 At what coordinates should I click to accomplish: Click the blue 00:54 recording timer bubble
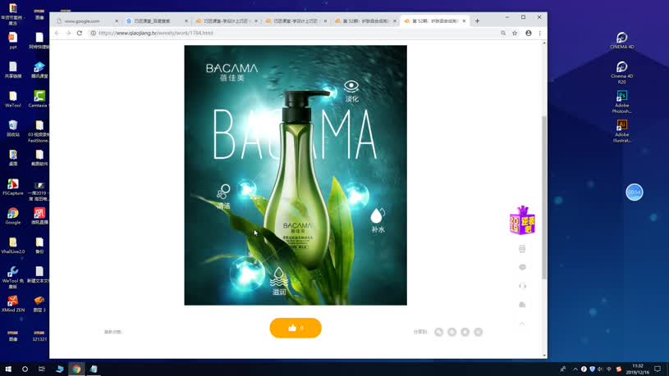[634, 192]
